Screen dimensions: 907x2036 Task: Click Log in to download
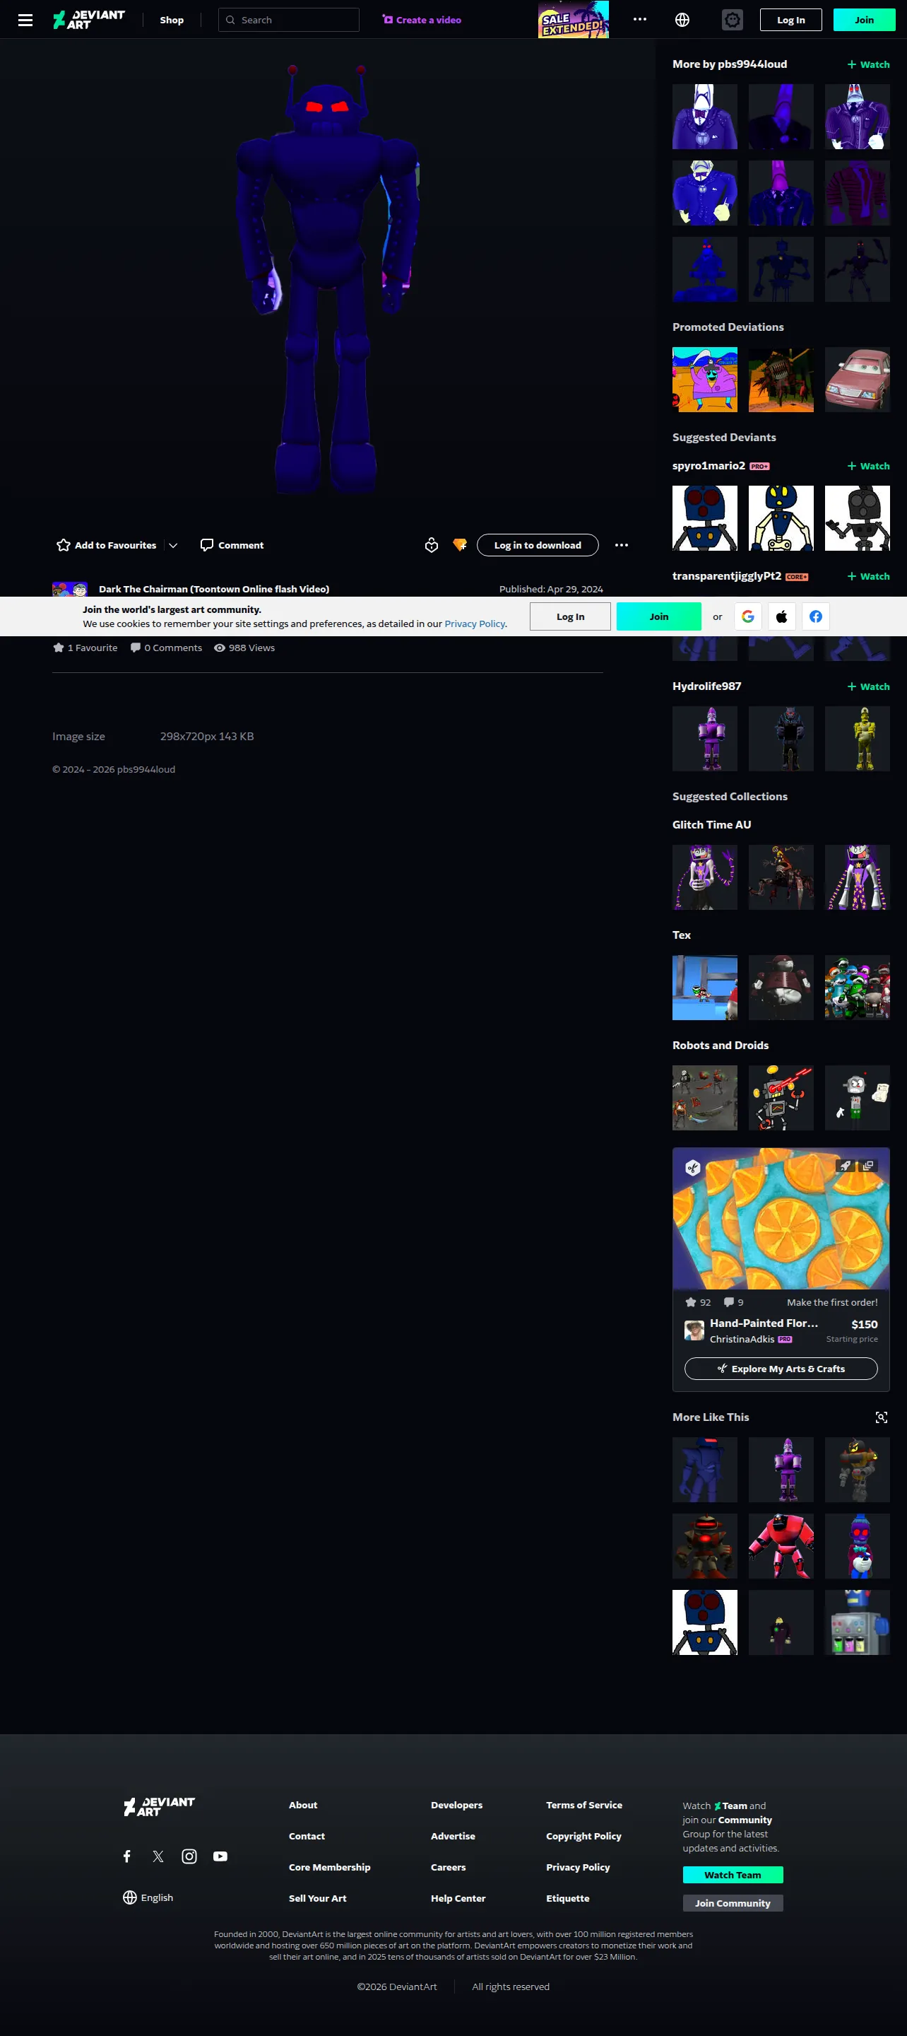pos(538,545)
